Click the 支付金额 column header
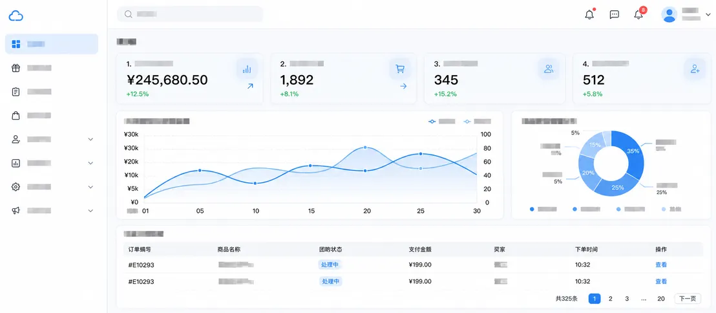The width and height of the screenshot is (716, 313). [420, 250]
